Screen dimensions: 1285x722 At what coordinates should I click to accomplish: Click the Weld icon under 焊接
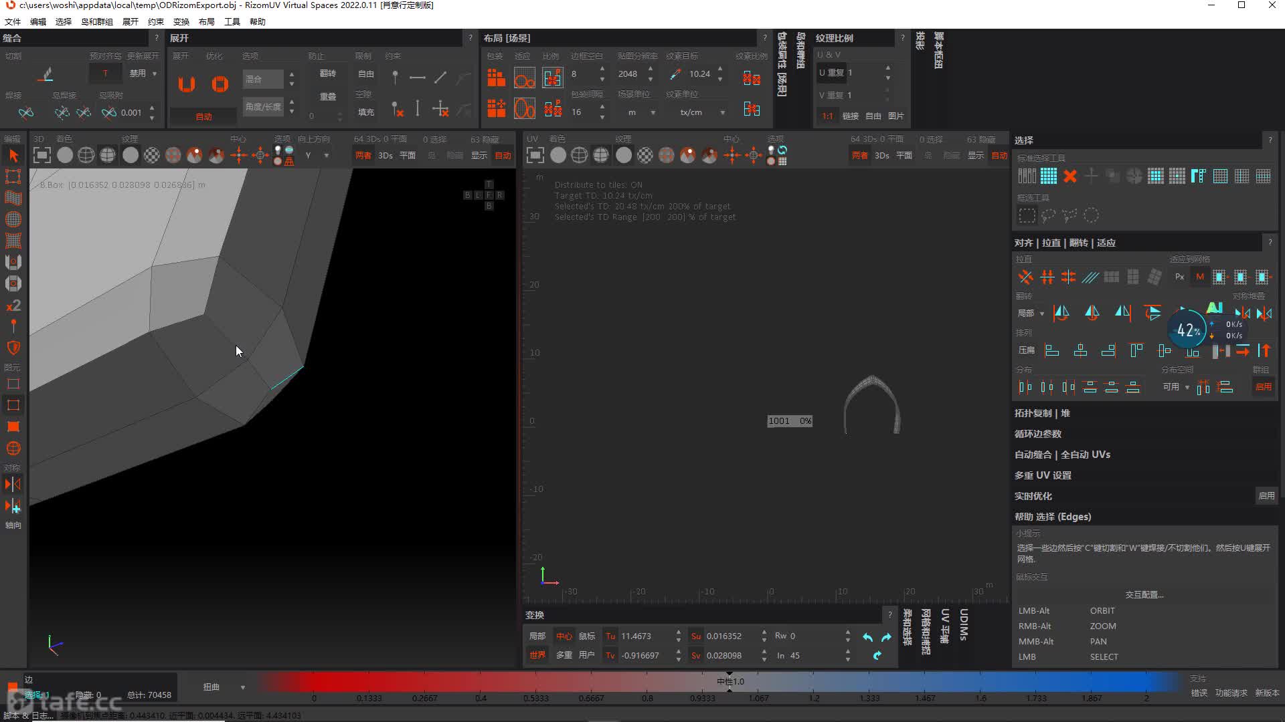click(x=26, y=113)
